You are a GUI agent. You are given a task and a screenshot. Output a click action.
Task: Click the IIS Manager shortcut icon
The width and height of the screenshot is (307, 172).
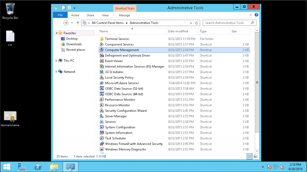102,66
